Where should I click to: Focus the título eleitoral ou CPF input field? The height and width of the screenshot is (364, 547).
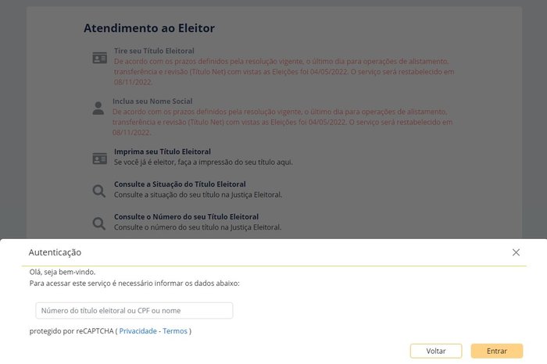pyautogui.click(x=134, y=310)
